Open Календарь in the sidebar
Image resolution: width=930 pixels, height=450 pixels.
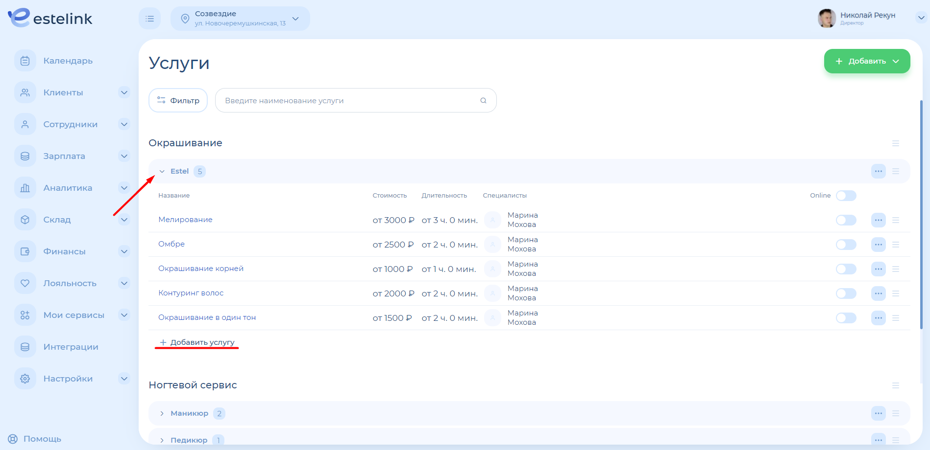pos(68,61)
